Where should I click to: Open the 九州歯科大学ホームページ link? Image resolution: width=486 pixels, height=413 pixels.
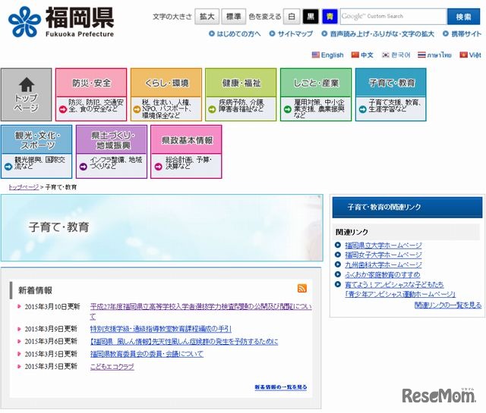click(x=383, y=264)
